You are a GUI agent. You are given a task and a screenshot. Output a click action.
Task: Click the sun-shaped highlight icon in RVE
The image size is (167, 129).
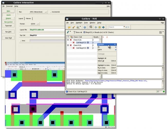point(100,27)
